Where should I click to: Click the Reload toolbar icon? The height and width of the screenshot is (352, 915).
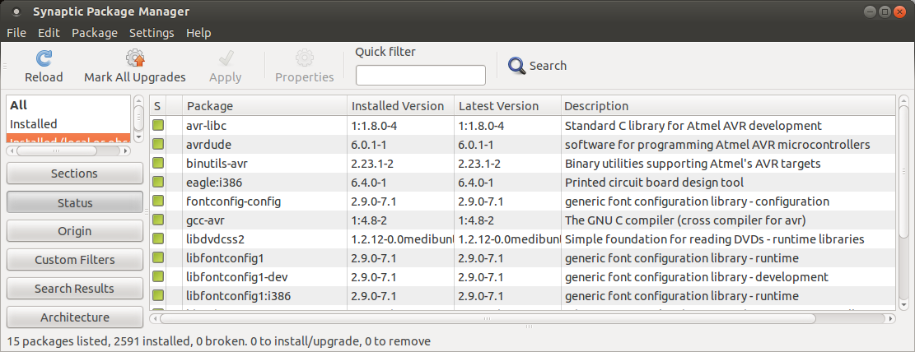(44, 58)
